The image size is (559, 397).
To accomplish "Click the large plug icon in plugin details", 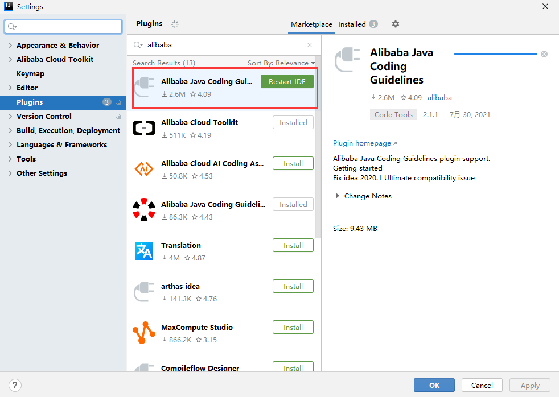I will pos(347,60).
